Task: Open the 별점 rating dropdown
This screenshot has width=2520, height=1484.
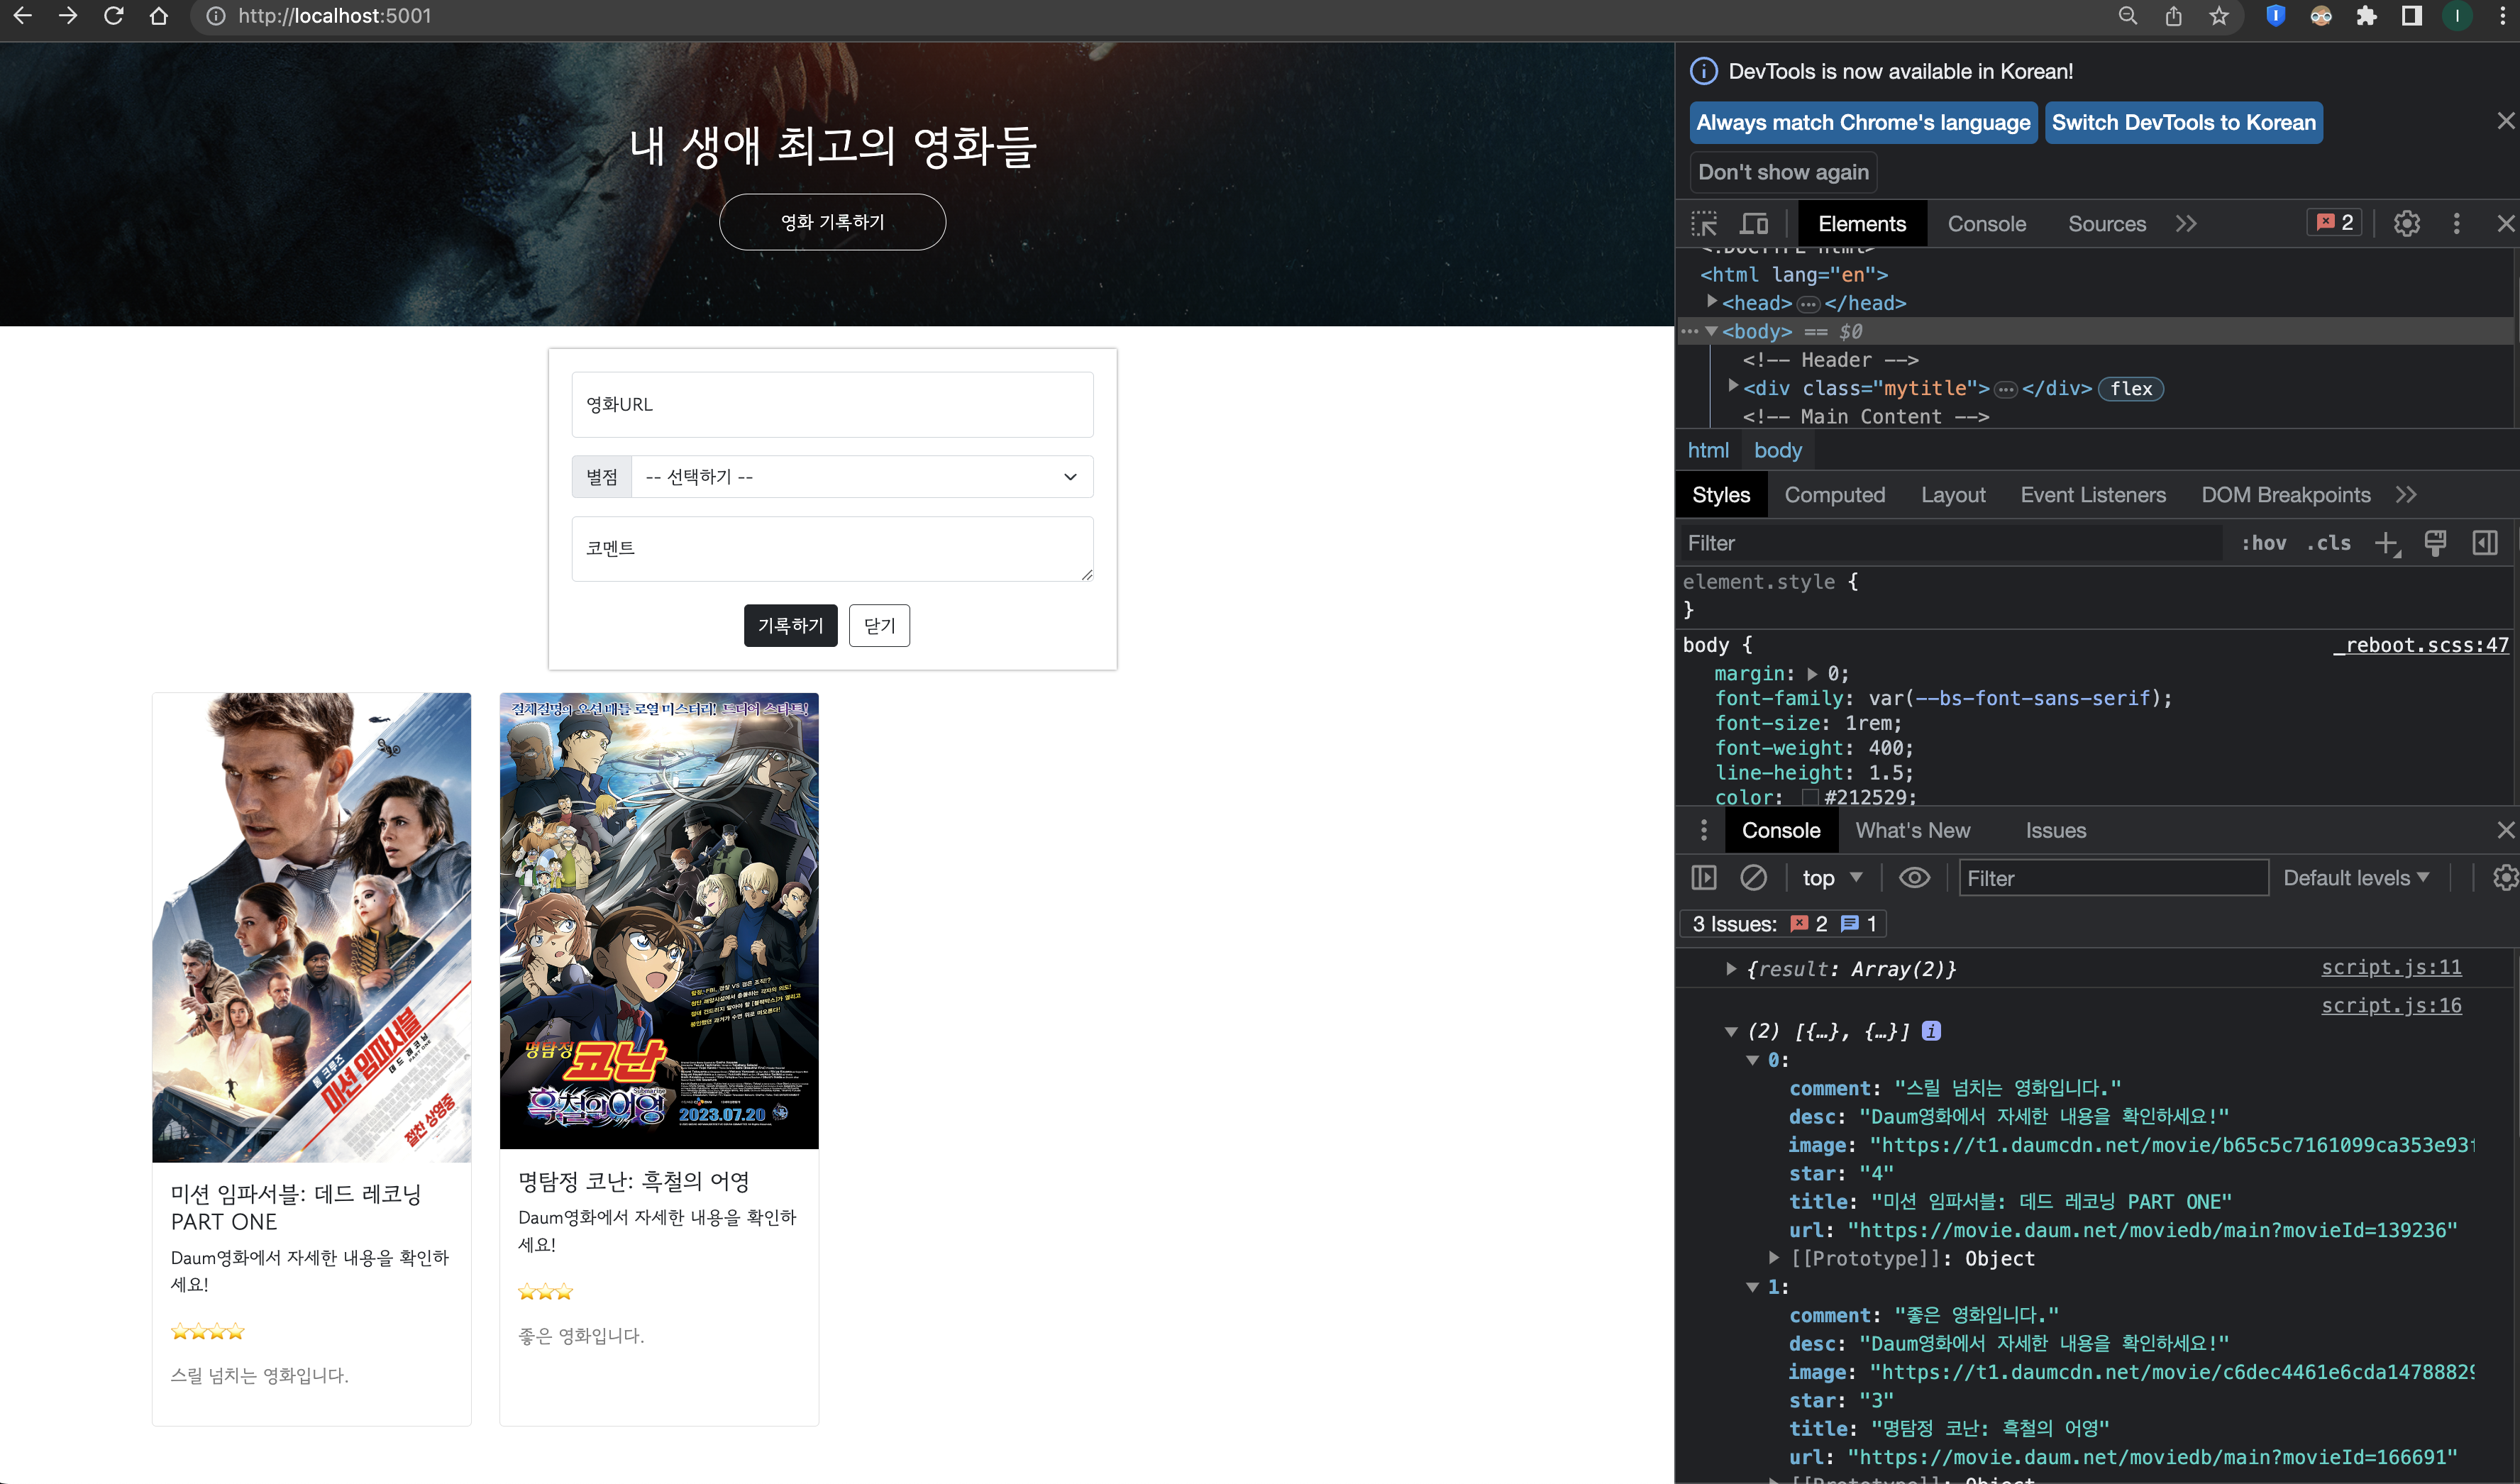Action: [x=861, y=477]
